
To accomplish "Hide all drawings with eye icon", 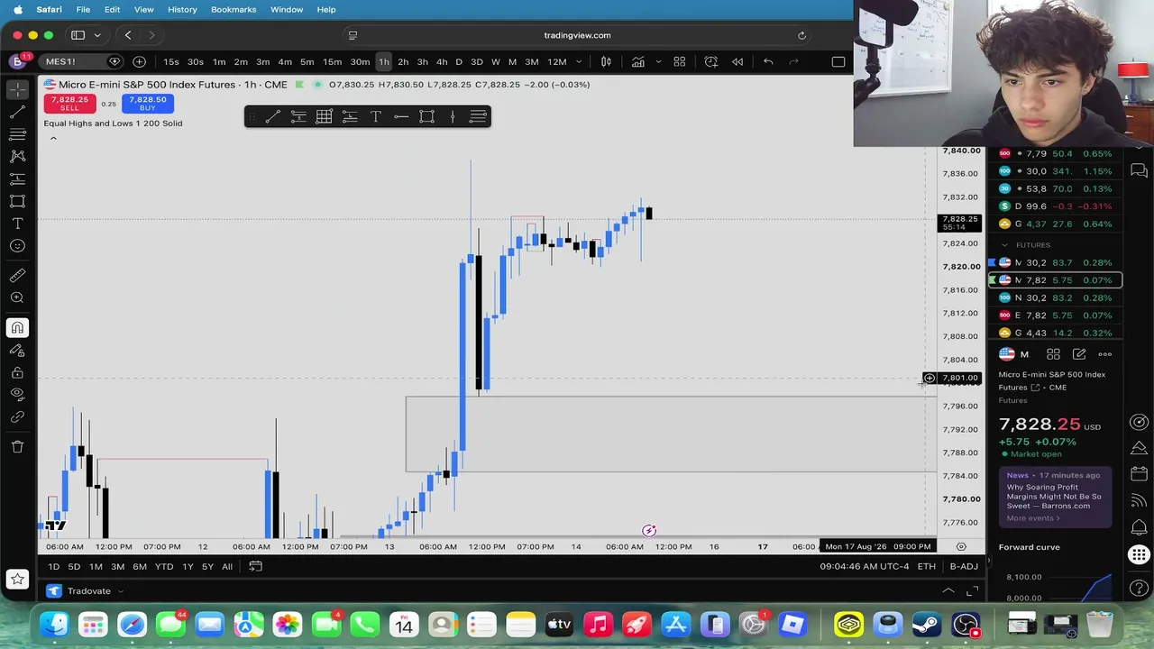I will pos(17,395).
